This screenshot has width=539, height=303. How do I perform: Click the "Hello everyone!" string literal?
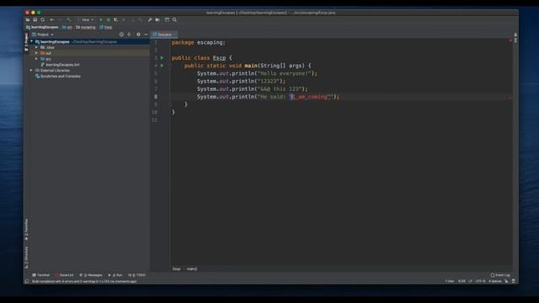click(285, 73)
